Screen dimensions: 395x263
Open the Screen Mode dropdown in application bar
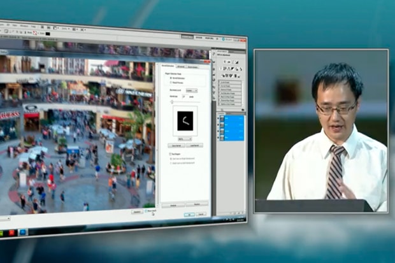pos(83,30)
